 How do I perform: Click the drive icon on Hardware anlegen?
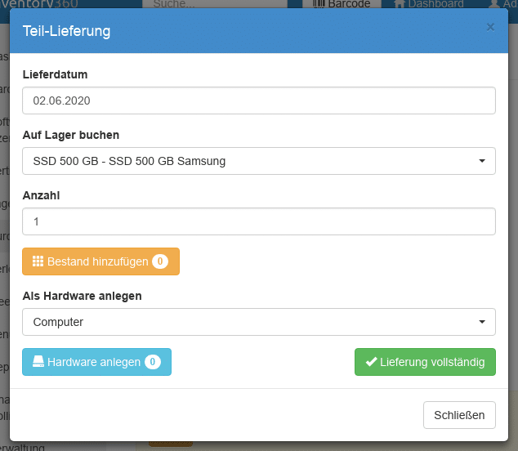[x=38, y=361]
